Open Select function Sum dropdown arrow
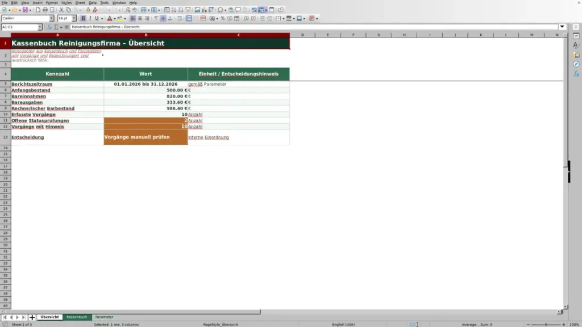Viewport: 582px width, 327px height. click(x=61, y=27)
